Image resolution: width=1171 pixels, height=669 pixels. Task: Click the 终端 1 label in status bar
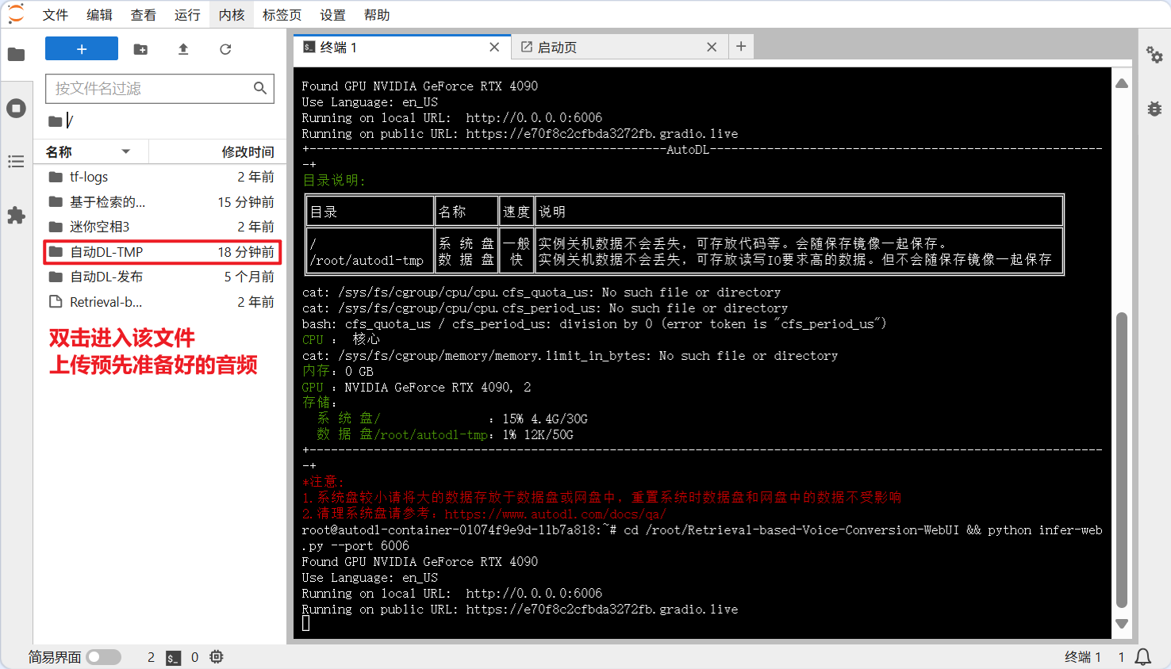point(1082,657)
